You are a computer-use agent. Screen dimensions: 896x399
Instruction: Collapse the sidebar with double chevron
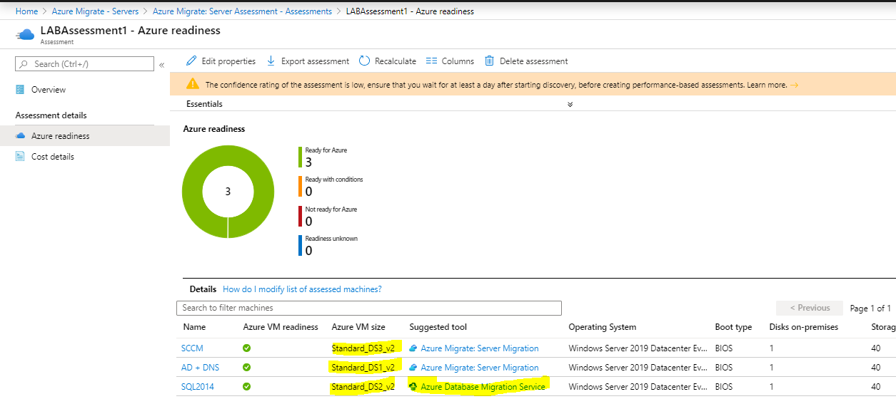point(162,65)
